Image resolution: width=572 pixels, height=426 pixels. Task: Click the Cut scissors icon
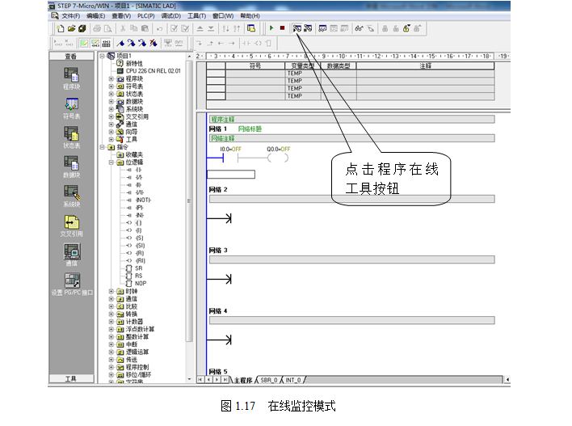tap(123, 28)
